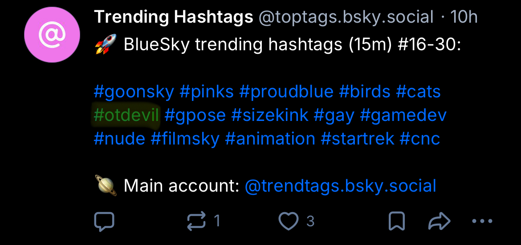Repost this trending hashtags post
The height and width of the screenshot is (245, 521).
click(x=197, y=221)
